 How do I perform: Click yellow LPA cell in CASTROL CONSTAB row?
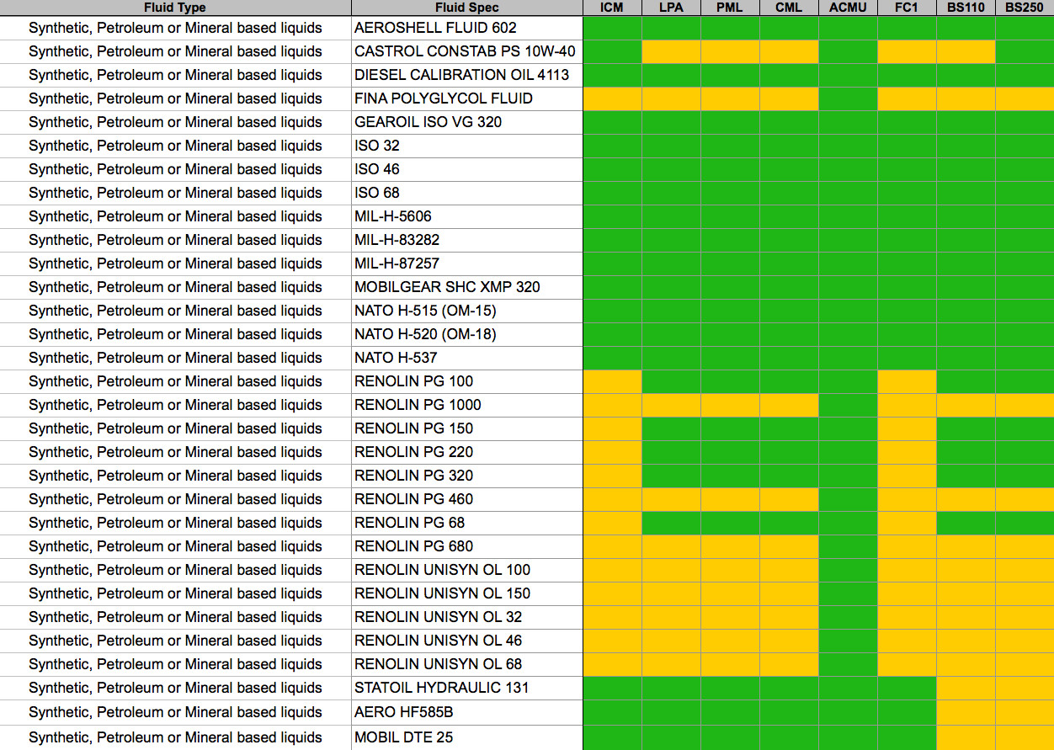coord(671,51)
